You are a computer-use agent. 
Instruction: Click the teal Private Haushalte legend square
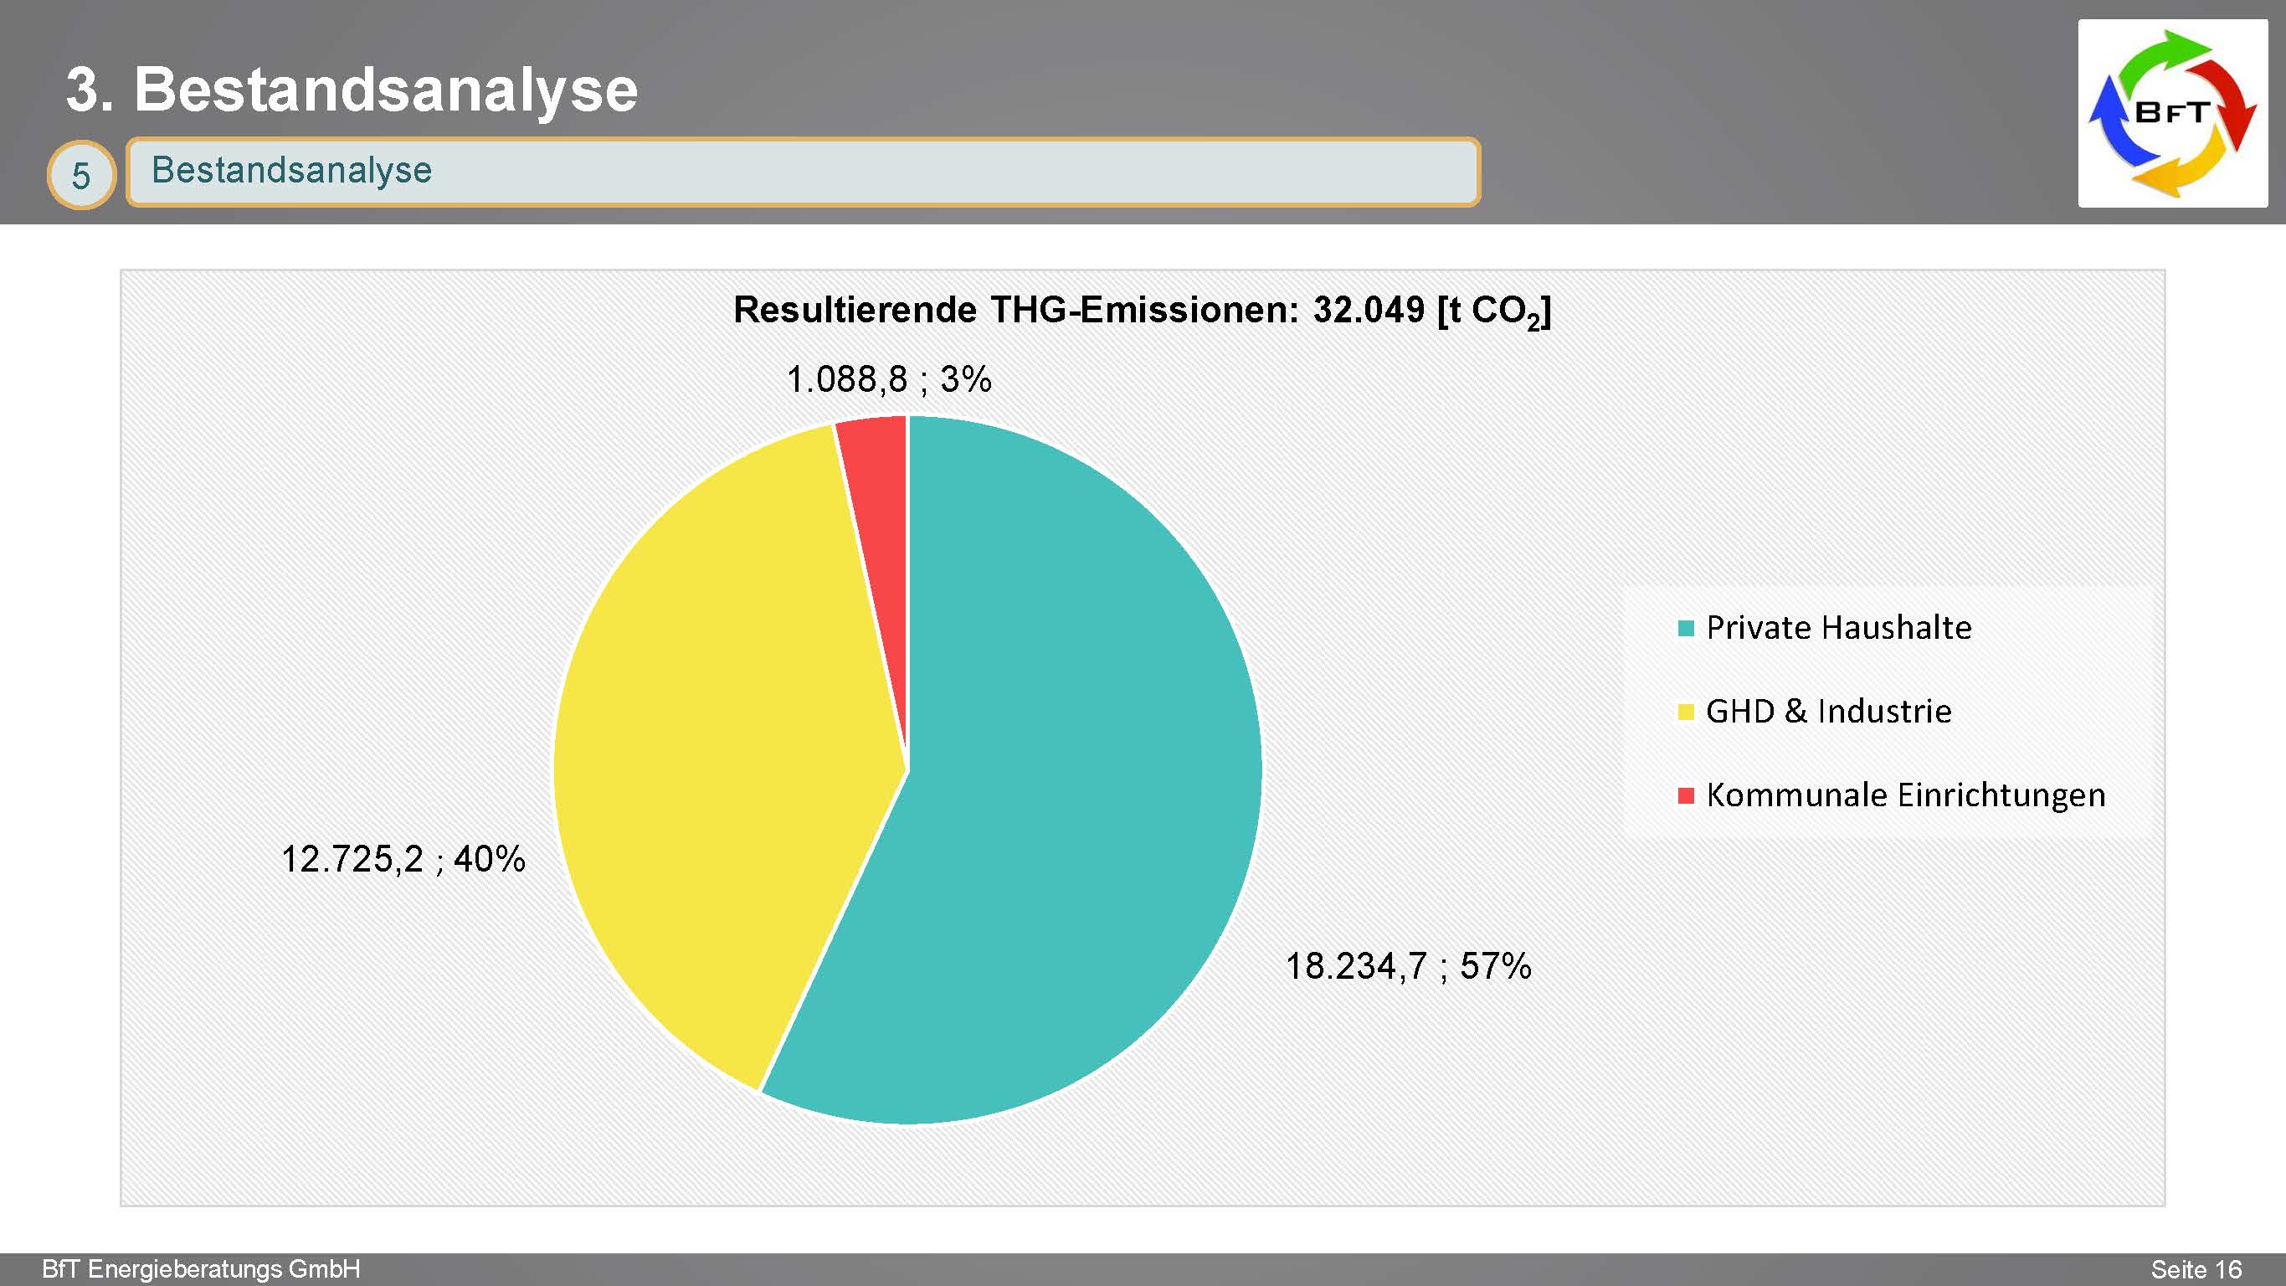(1686, 629)
